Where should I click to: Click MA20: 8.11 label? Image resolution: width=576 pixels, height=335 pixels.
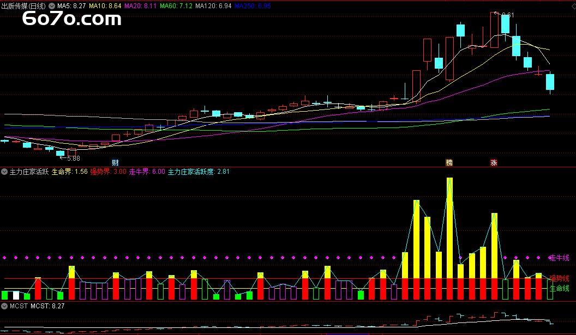click(x=140, y=6)
